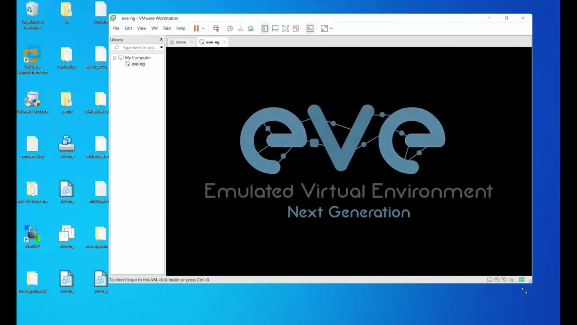Click inside the eve-ng VM console
The height and width of the screenshot is (325, 577).
349,161
